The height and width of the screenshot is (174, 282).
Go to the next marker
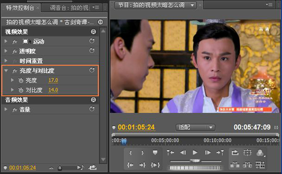pos(220,152)
